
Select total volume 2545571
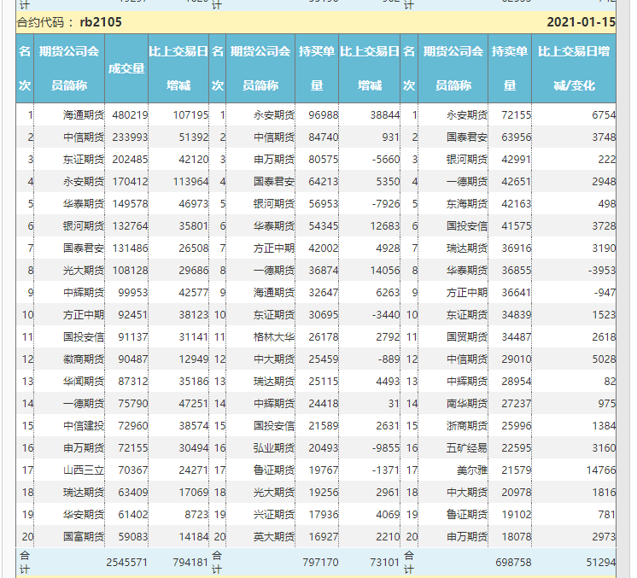[x=126, y=563]
